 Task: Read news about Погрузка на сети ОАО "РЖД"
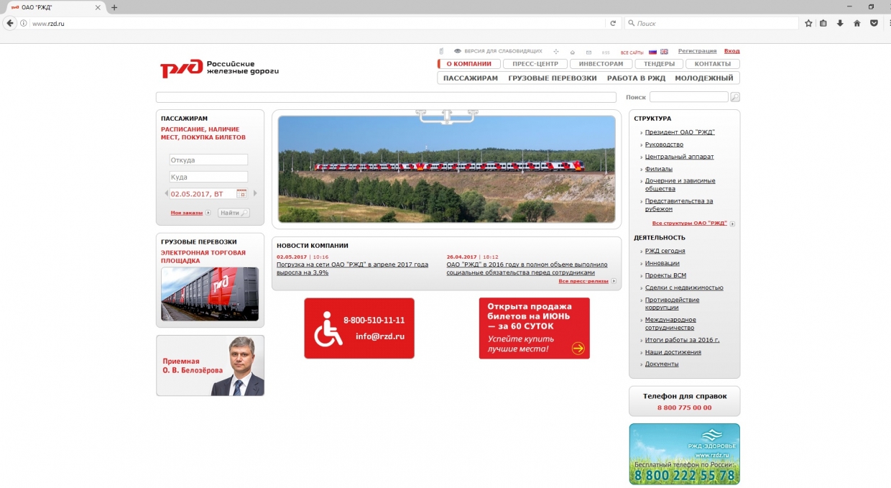[x=352, y=268]
